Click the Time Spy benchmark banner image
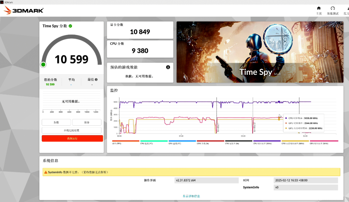 260,52
